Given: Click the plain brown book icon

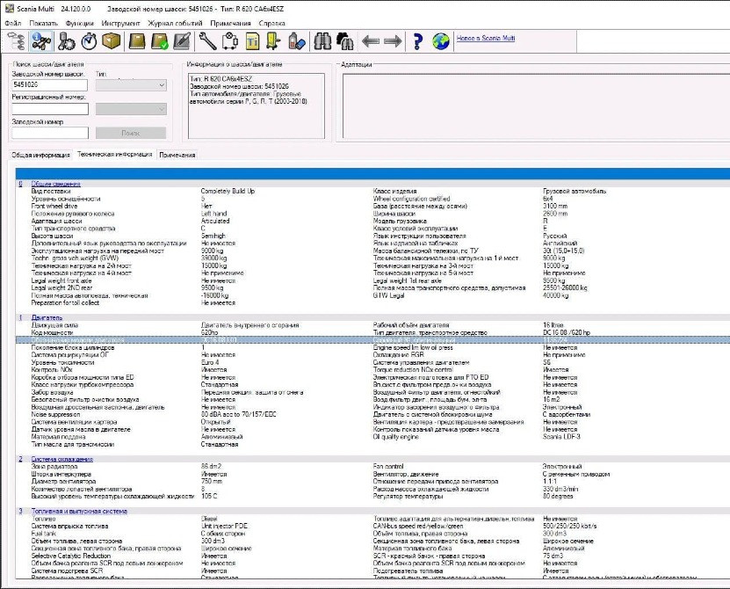Looking at the screenshot, I should 137,41.
